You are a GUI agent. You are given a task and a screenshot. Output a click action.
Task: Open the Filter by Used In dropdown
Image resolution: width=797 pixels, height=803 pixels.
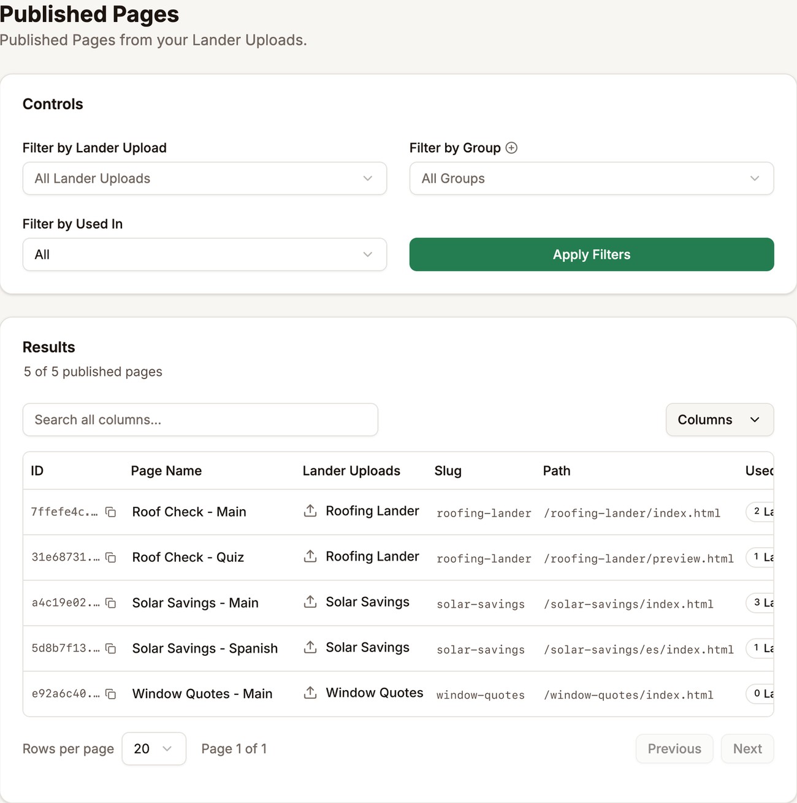pos(205,255)
